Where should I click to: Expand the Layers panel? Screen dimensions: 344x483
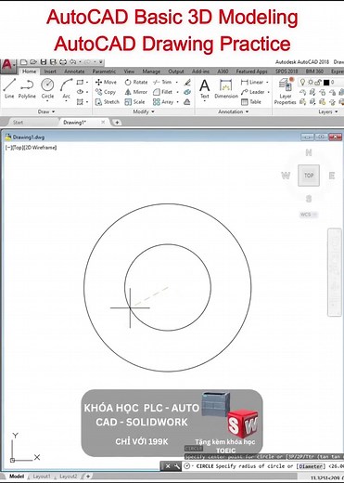(x=328, y=111)
